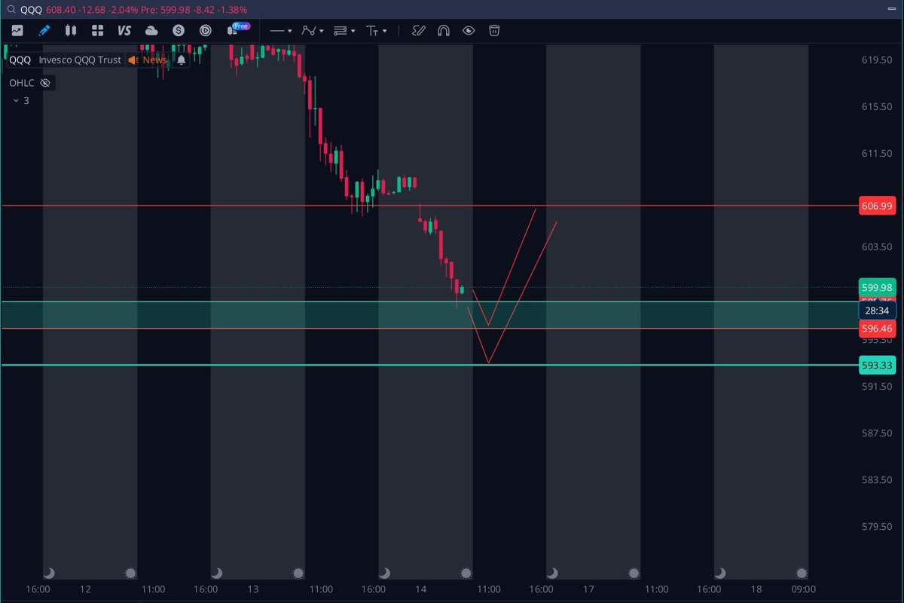Click the 12 date label on time axis
904x603 pixels.
[85, 589]
